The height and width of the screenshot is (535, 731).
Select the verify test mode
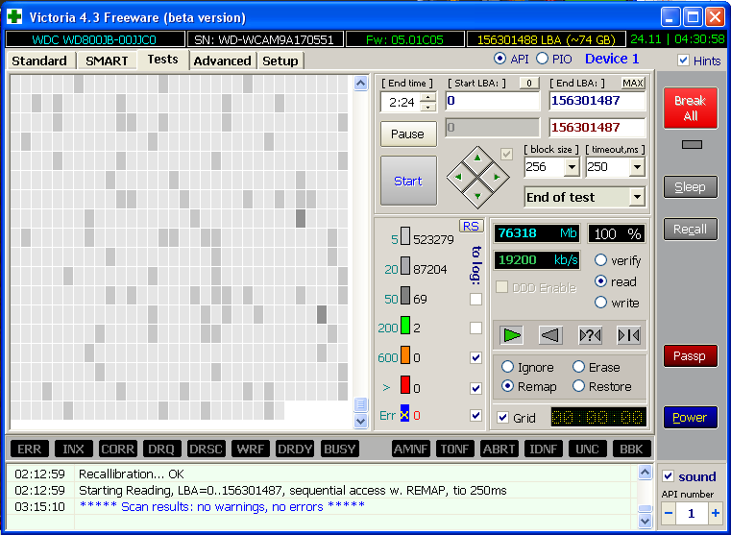pos(601,260)
